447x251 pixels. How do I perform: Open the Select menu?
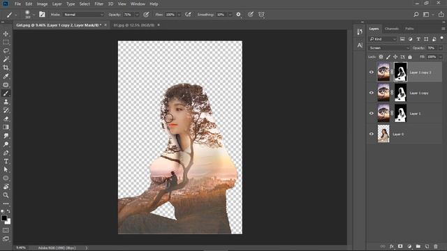pos(85,4)
